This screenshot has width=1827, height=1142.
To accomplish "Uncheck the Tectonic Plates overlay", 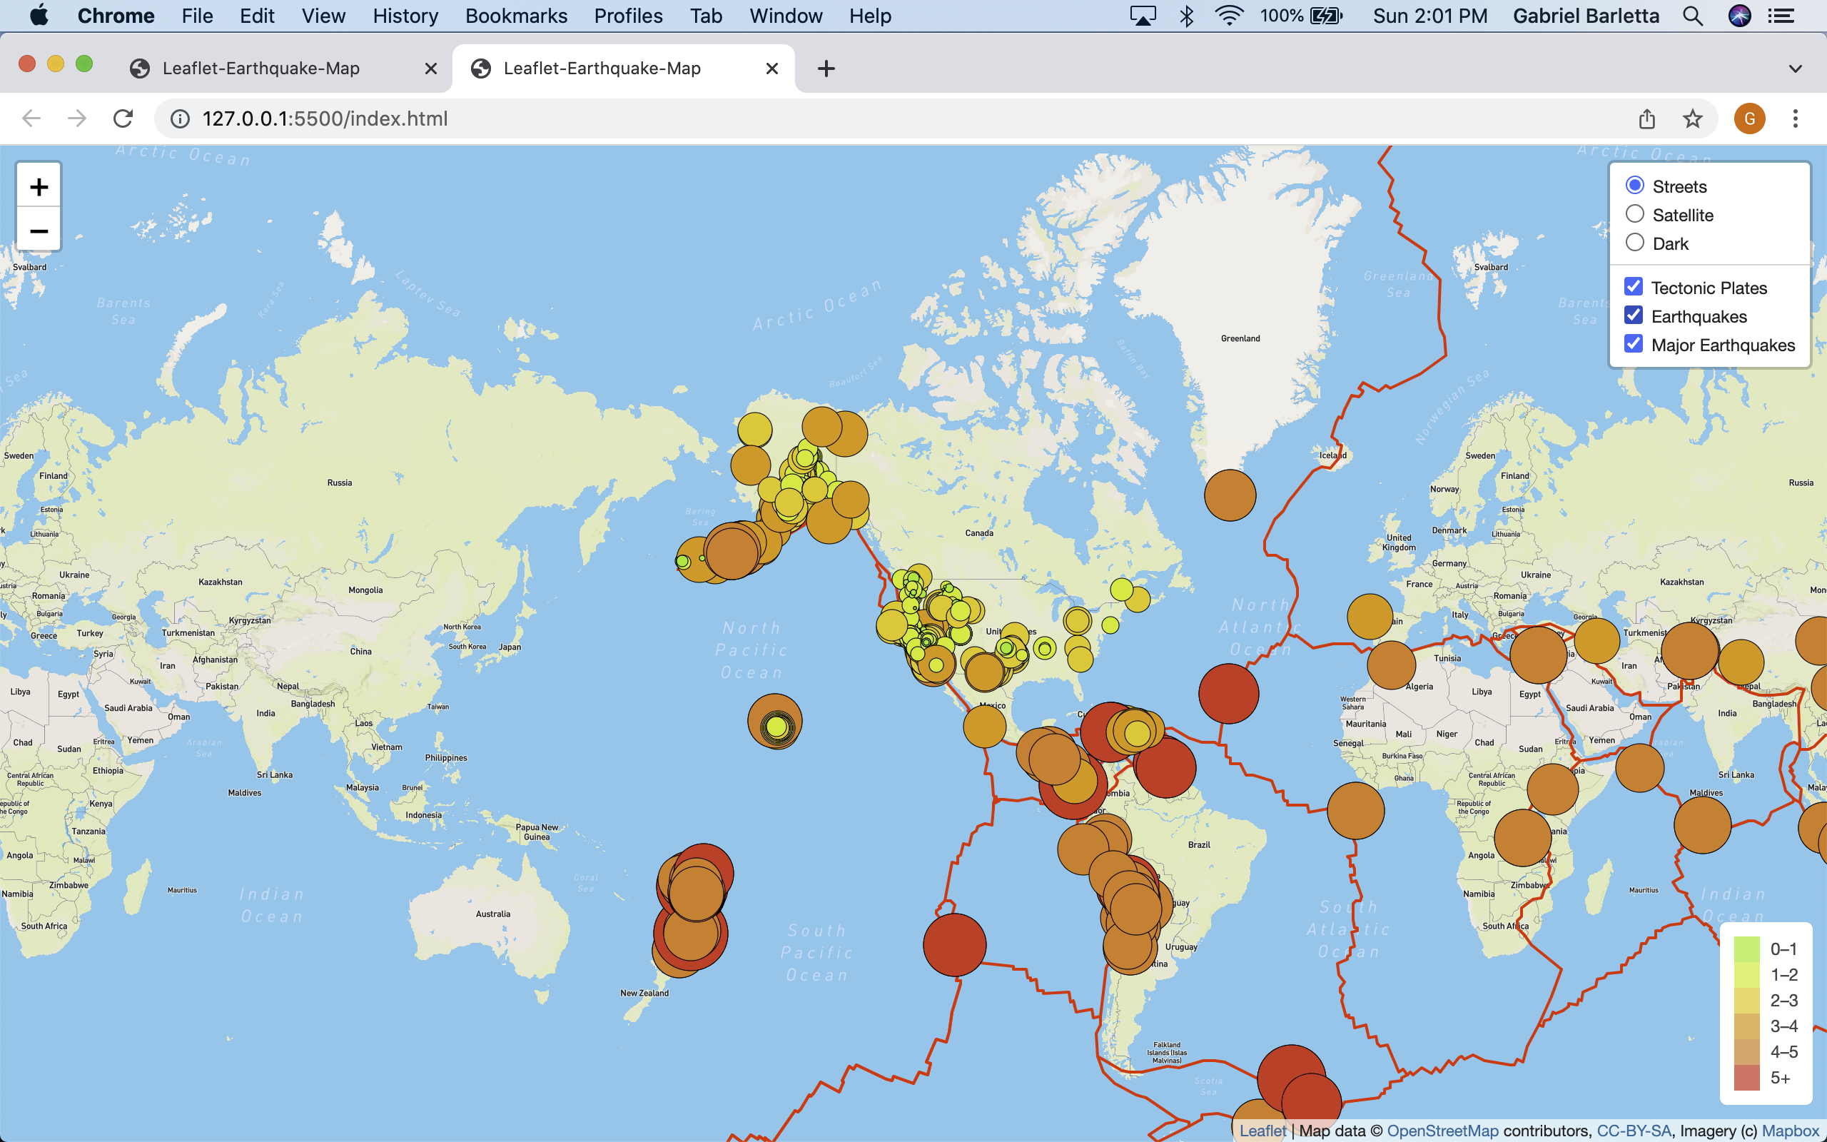I will 1633,287.
